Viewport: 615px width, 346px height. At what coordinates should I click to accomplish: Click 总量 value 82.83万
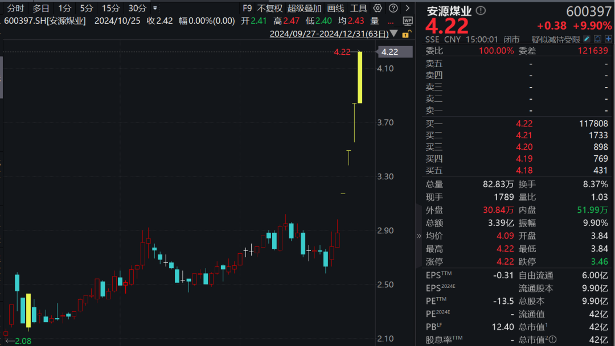(x=498, y=184)
